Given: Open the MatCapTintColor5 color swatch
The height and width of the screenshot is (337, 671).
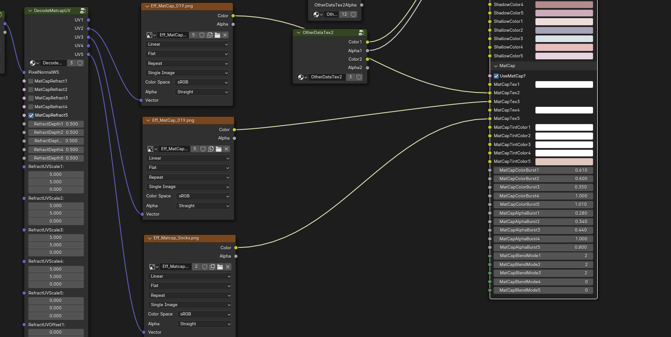Looking at the screenshot, I should (x=564, y=161).
